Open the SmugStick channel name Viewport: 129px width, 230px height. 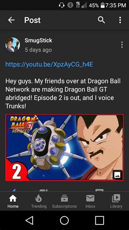pyautogui.click(x=38, y=40)
